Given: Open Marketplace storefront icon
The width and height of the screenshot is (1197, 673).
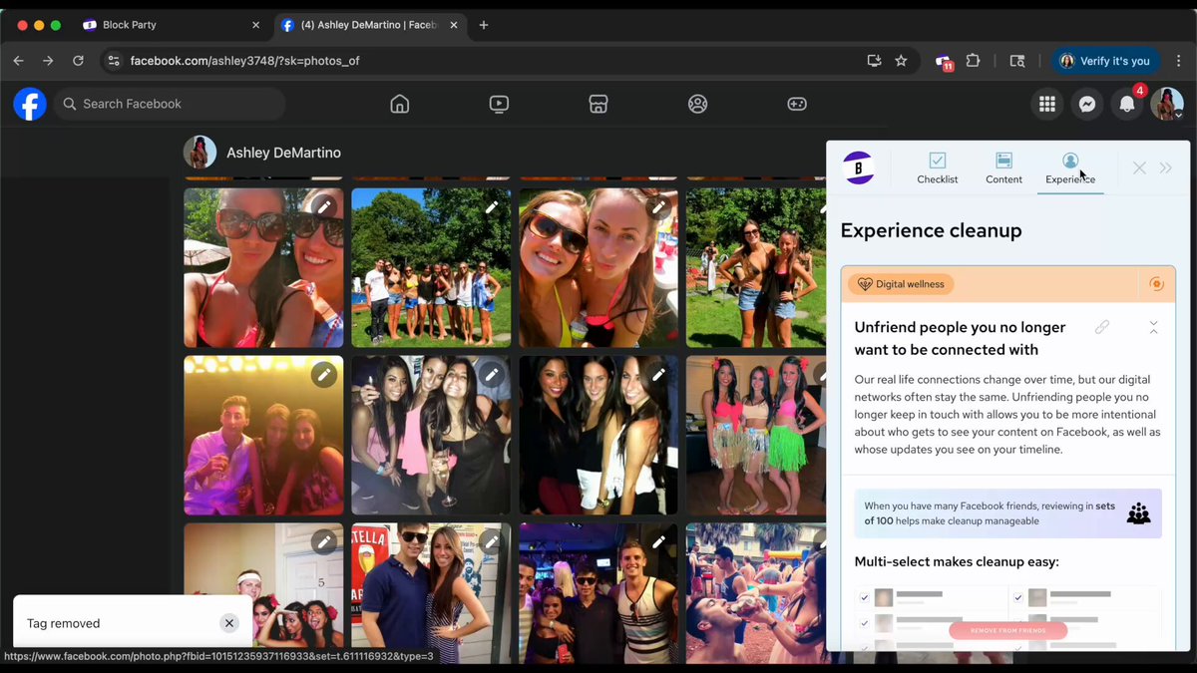Looking at the screenshot, I should [598, 104].
